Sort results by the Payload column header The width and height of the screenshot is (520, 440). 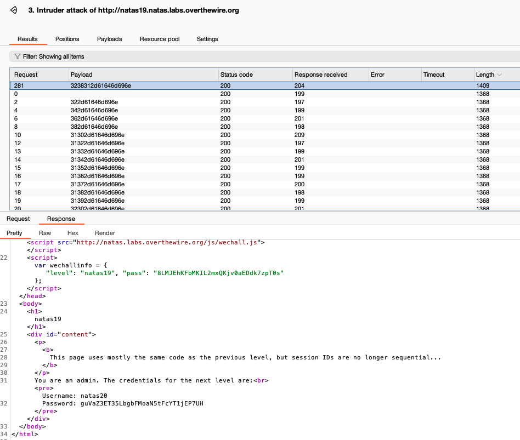tap(143, 75)
